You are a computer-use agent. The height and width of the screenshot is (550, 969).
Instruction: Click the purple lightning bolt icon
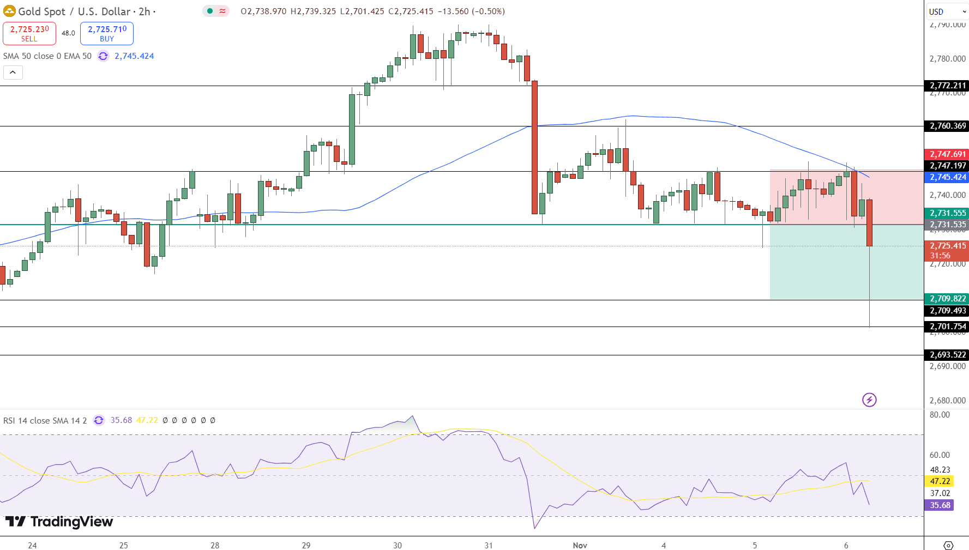coord(869,400)
